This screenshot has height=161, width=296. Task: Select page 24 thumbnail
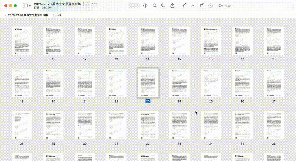tap(179, 83)
